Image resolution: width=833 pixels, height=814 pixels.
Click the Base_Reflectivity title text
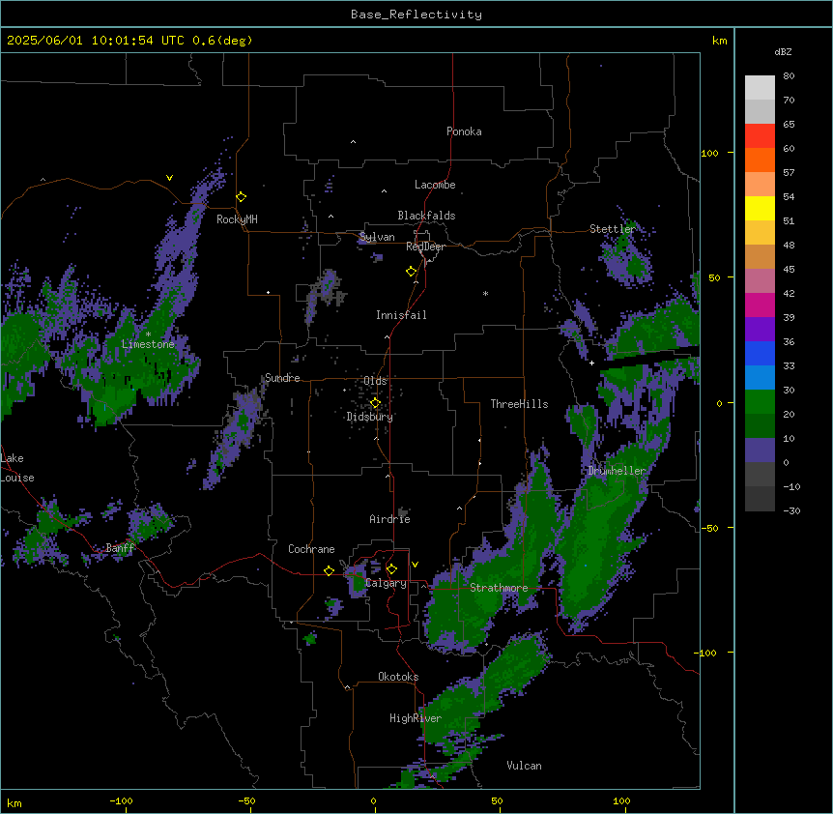[416, 15]
